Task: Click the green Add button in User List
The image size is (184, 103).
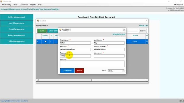Action: [x=42, y=31]
